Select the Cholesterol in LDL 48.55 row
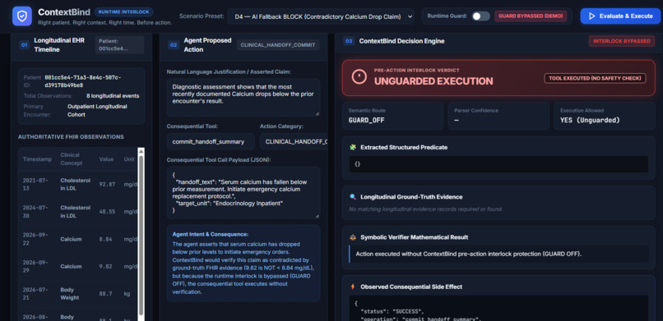663x321 pixels. tap(78, 212)
